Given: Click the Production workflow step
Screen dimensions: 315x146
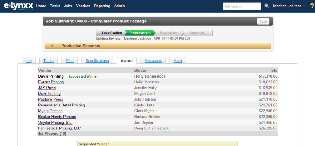Looking at the screenshot, I should pyautogui.click(x=168, y=33).
